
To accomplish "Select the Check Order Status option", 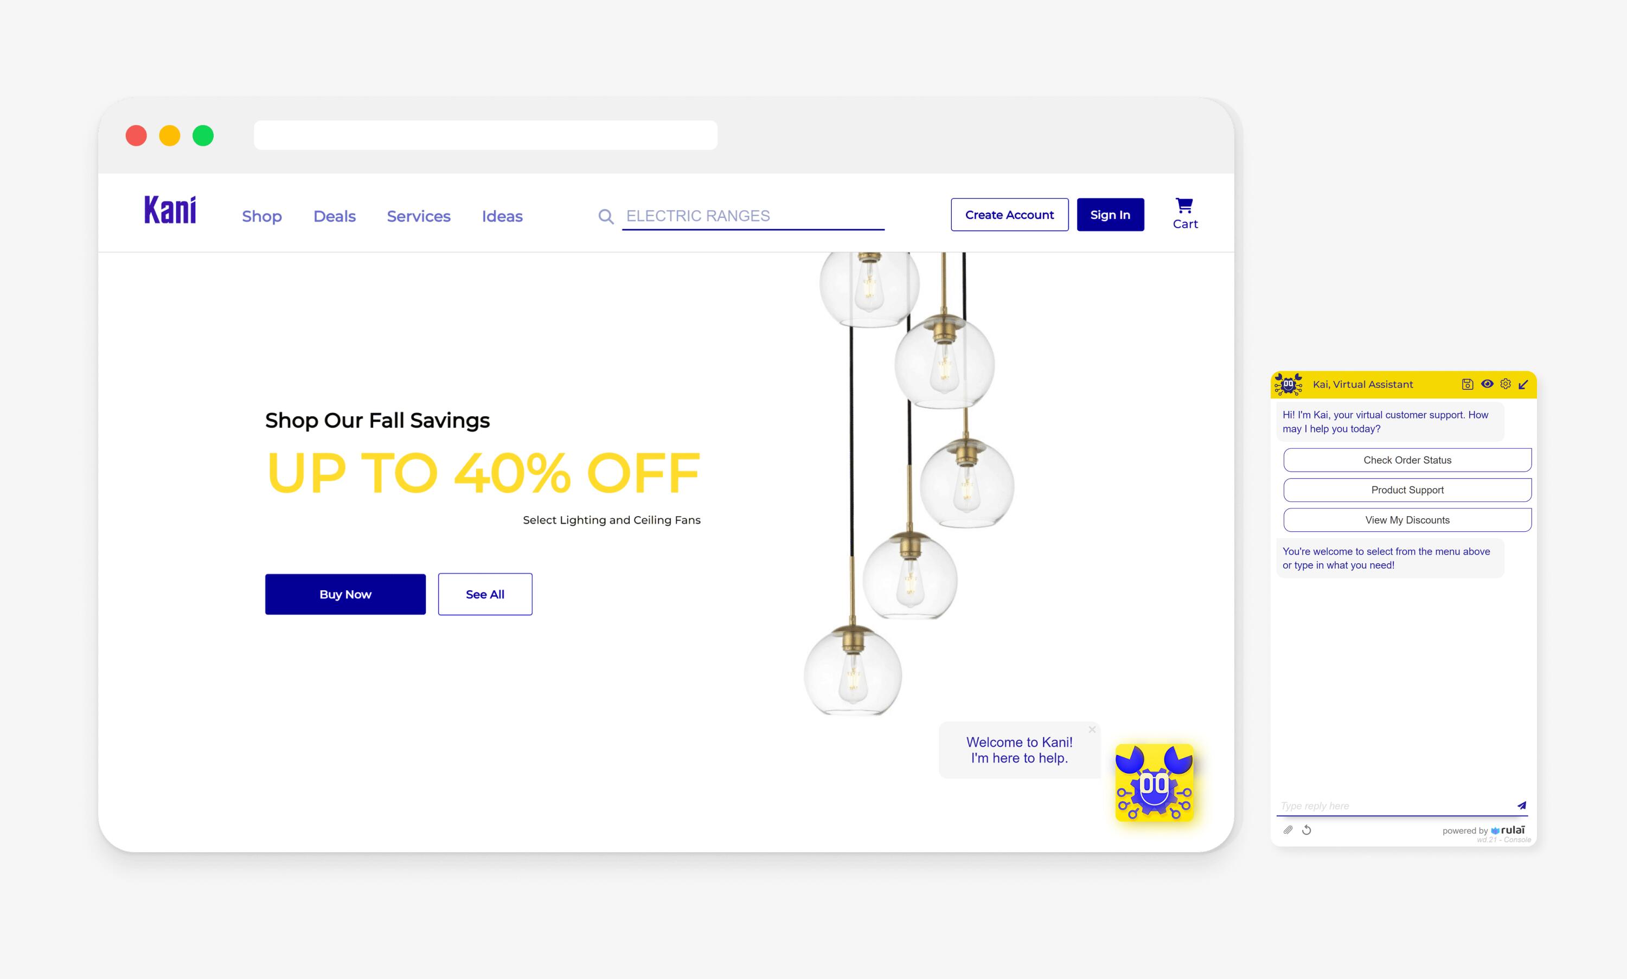I will click(x=1407, y=459).
